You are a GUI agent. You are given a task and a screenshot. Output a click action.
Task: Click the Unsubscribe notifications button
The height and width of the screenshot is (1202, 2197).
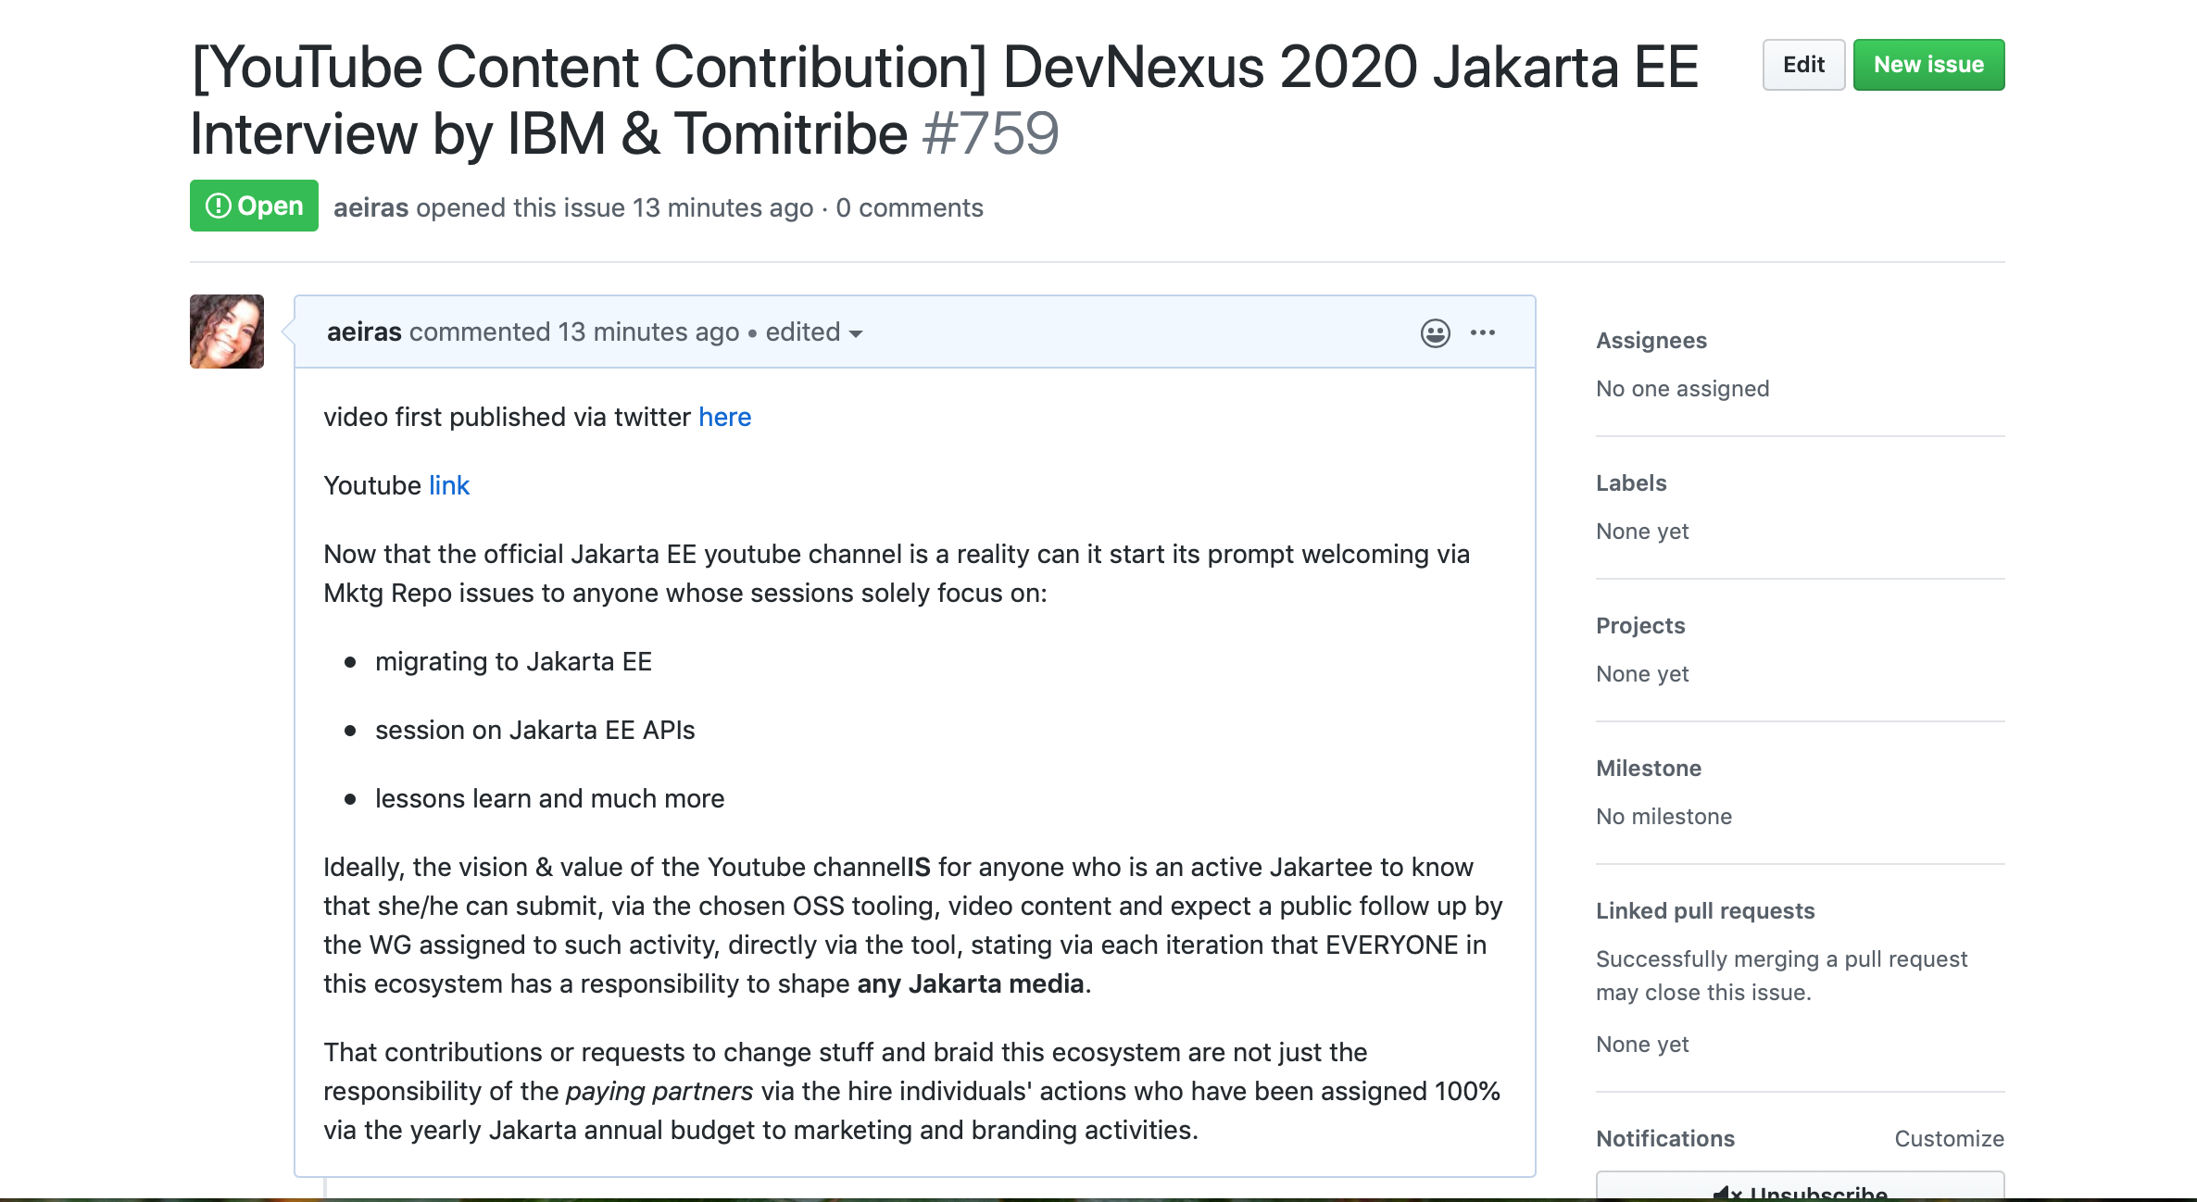pyautogui.click(x=1800, y=1187)
